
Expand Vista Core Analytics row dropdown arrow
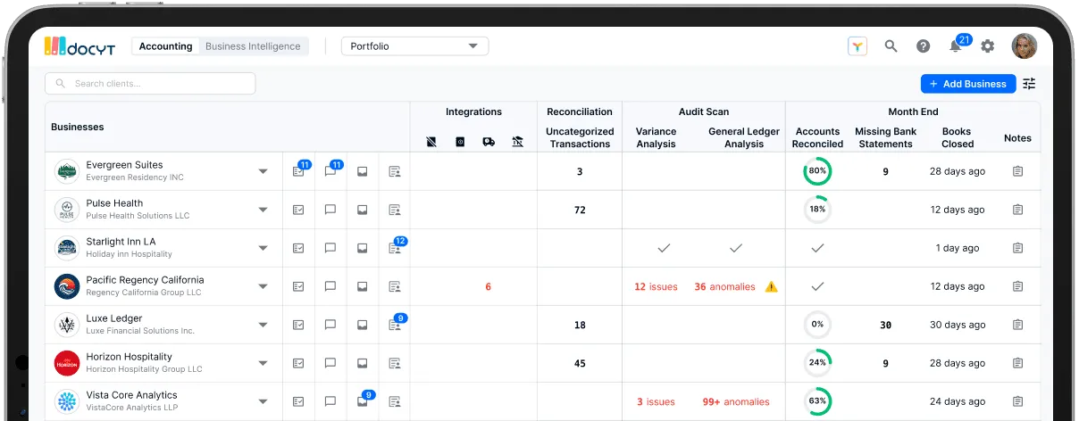(x=263, y=401)
